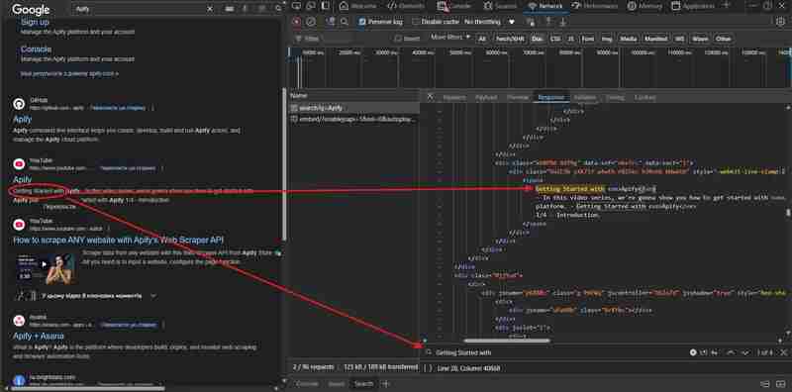
Task: Go to next search match
Action: coord(744,352)
